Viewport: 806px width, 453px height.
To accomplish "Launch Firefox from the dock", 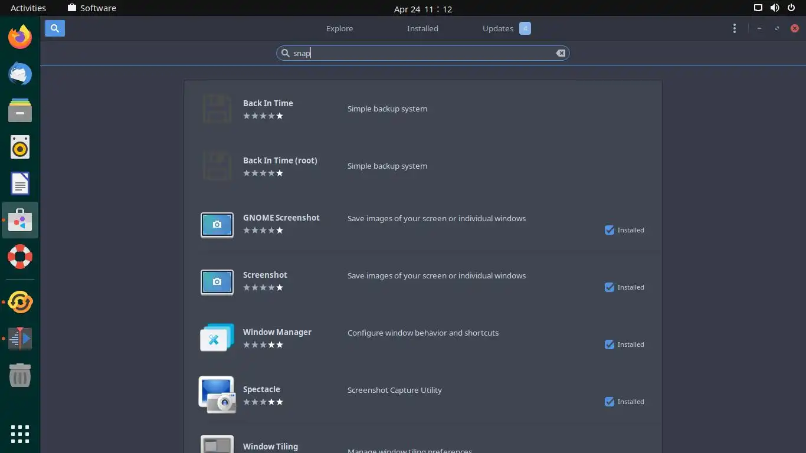I will [20, 38].
